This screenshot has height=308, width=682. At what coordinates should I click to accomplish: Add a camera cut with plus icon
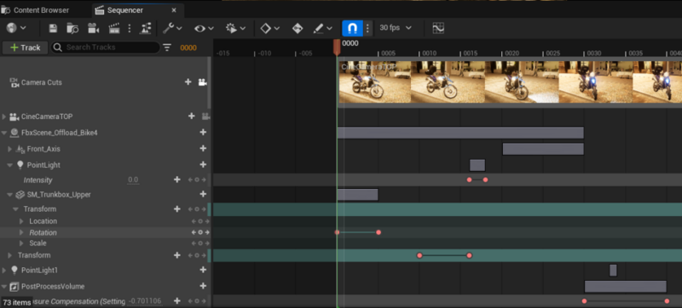pyautogui.click(x=188, y=82)
